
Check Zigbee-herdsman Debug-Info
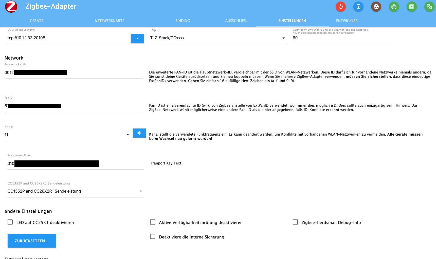(295, 222)
